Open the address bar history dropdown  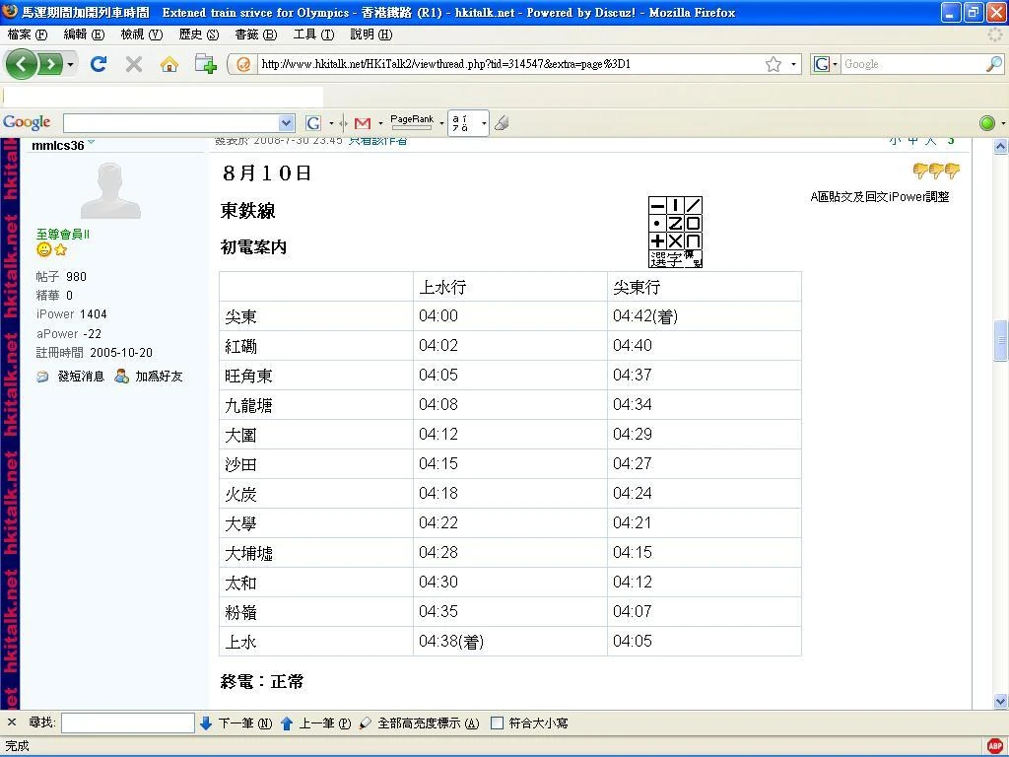[793, 64]
